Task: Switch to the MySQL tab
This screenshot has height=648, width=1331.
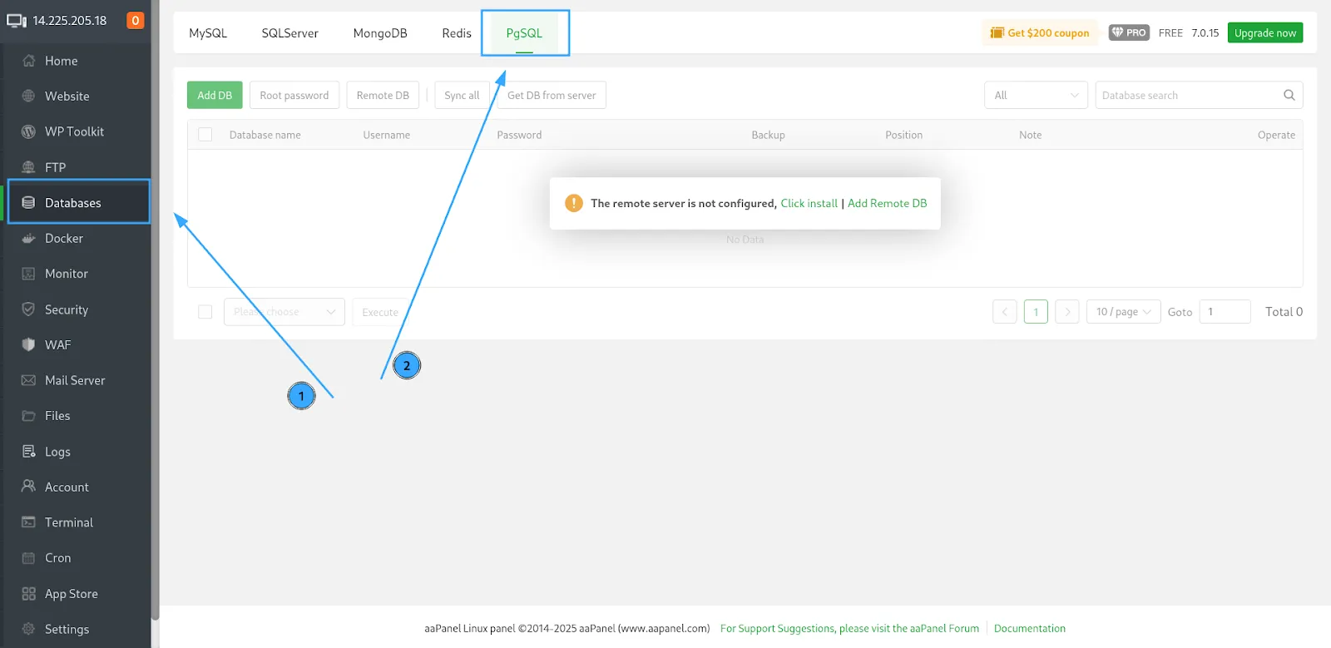Action: coord(208,33)
